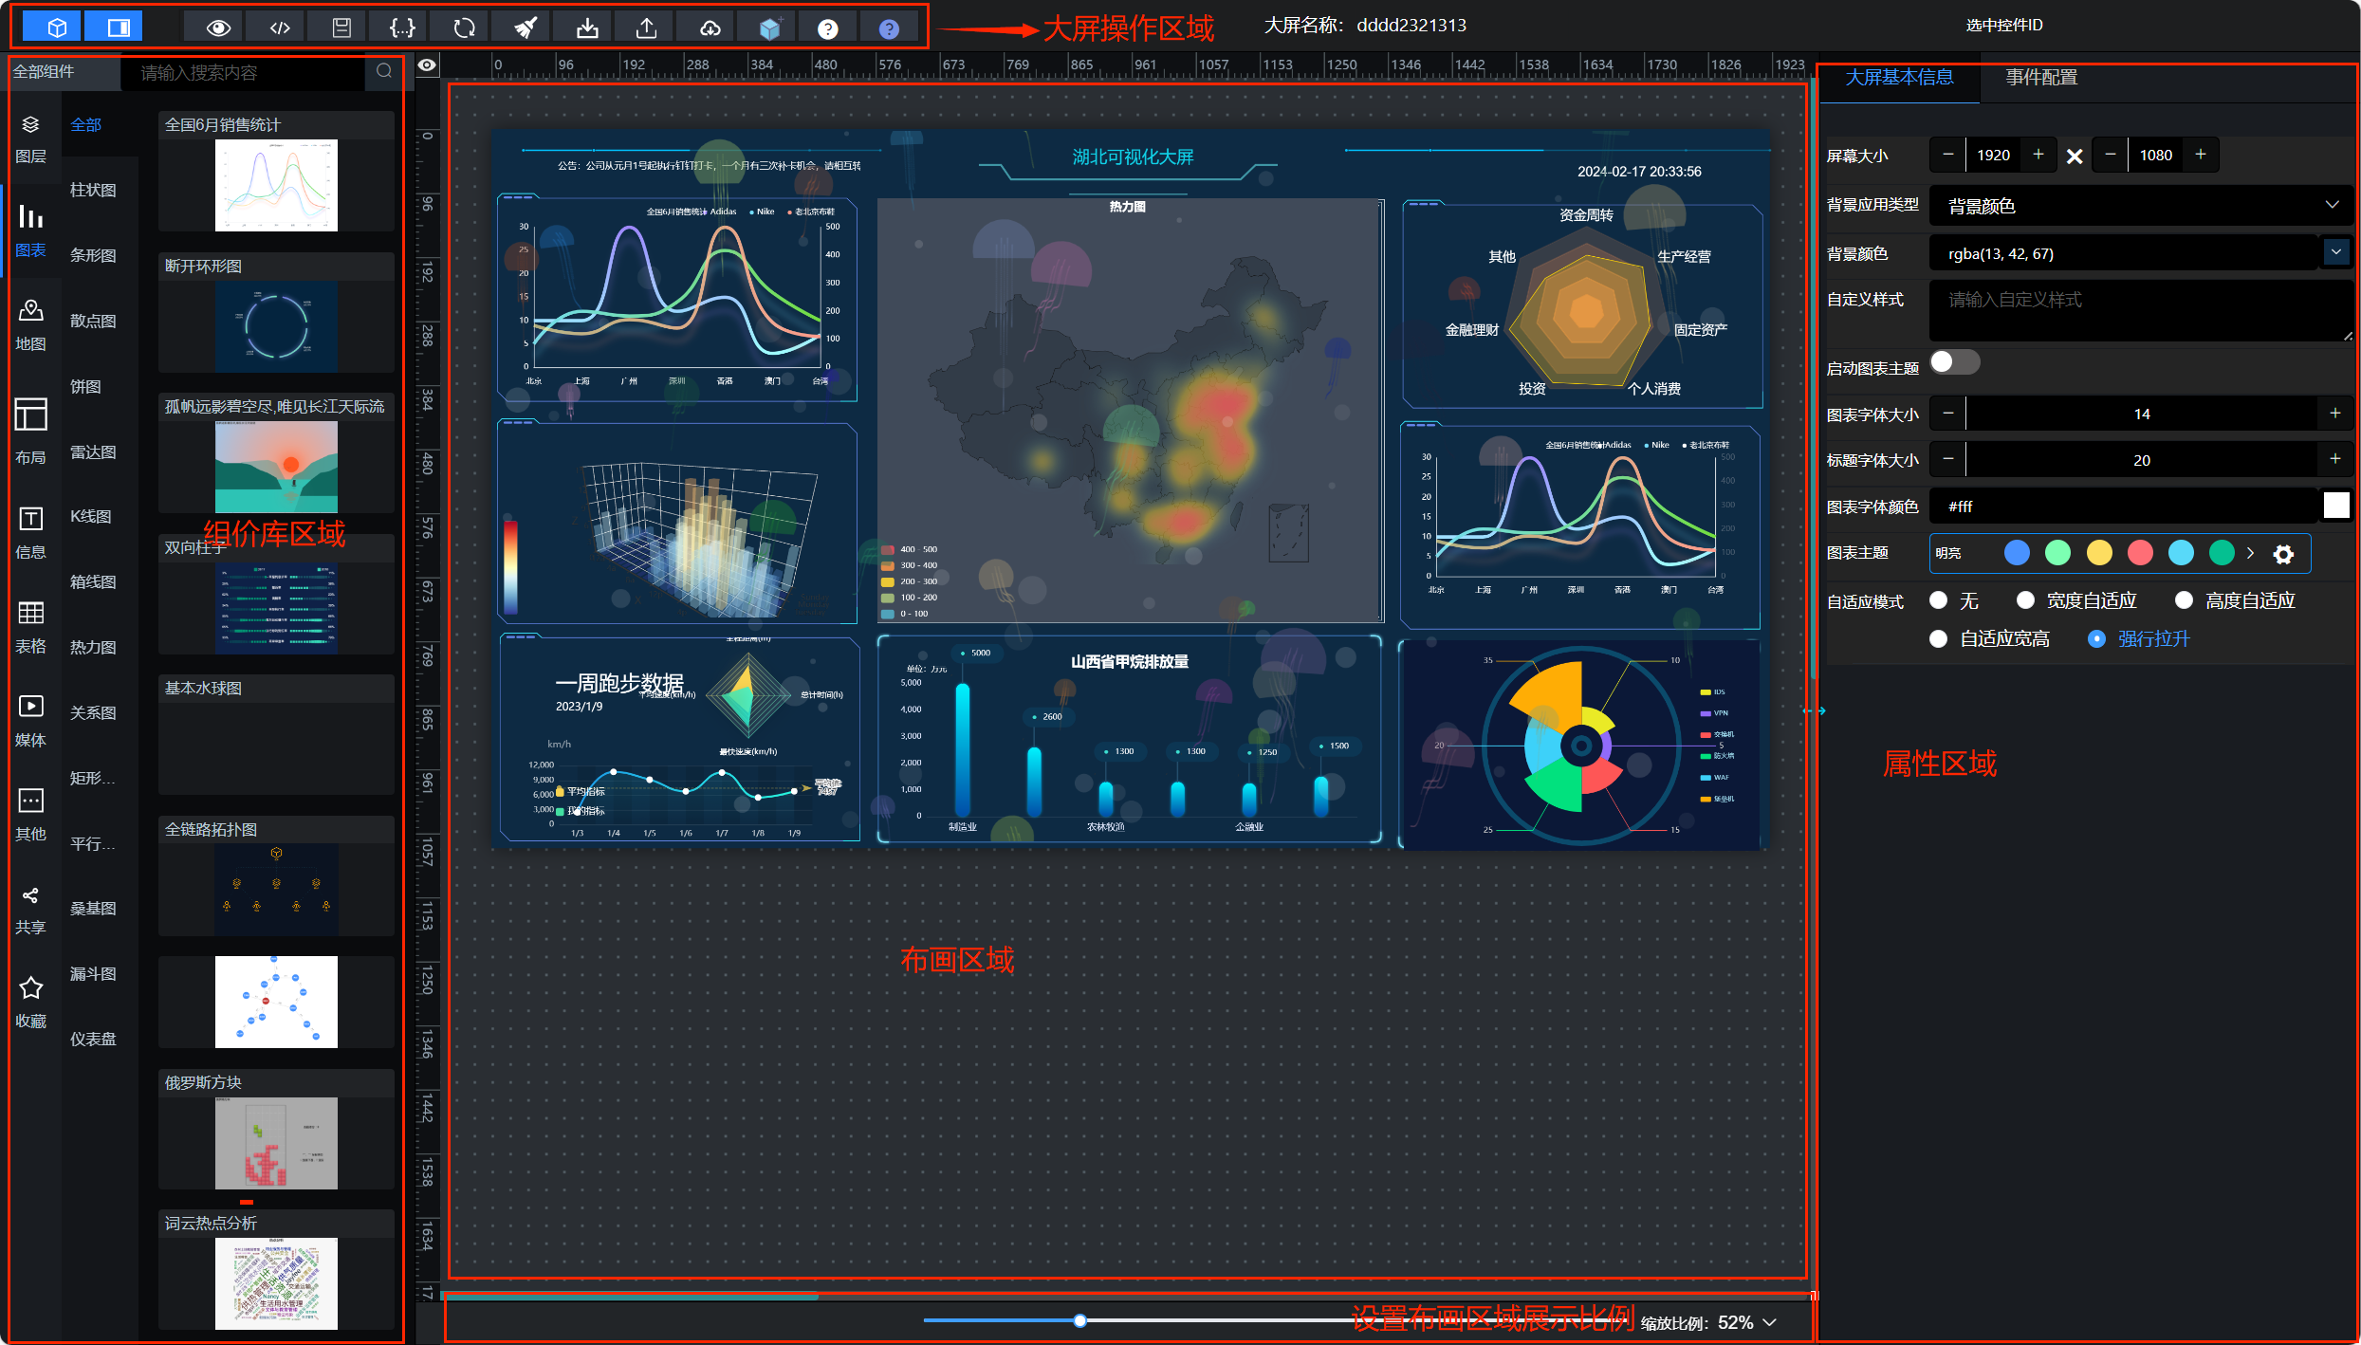
Task: Open the 表格 table sidebar section
Action: coord(30,627)
